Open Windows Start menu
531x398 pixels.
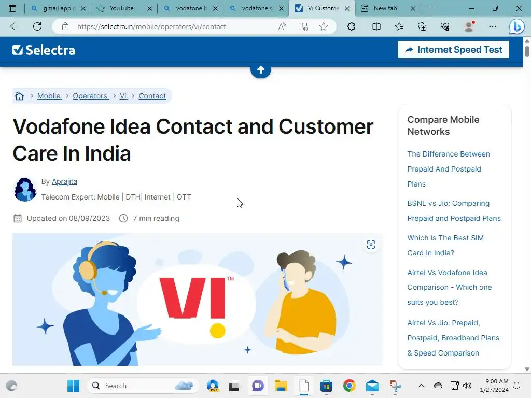tap(73, 386)
